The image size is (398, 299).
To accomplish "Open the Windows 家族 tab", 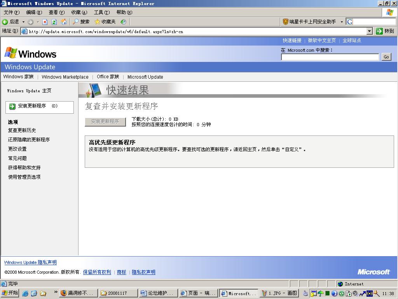I will coord(19,77).
